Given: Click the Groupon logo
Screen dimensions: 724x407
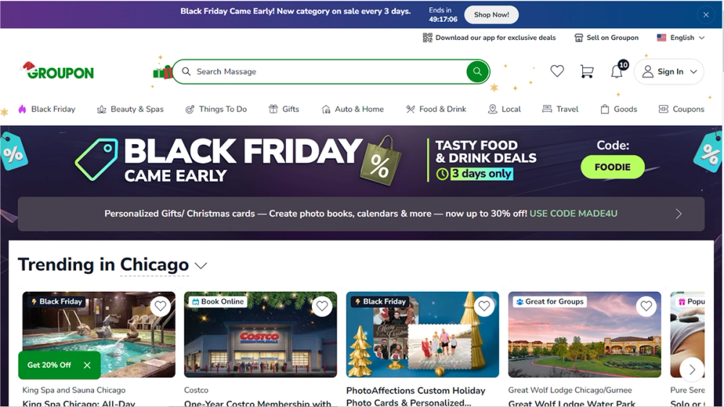Looking at the screenshot, I should [58, 71].
